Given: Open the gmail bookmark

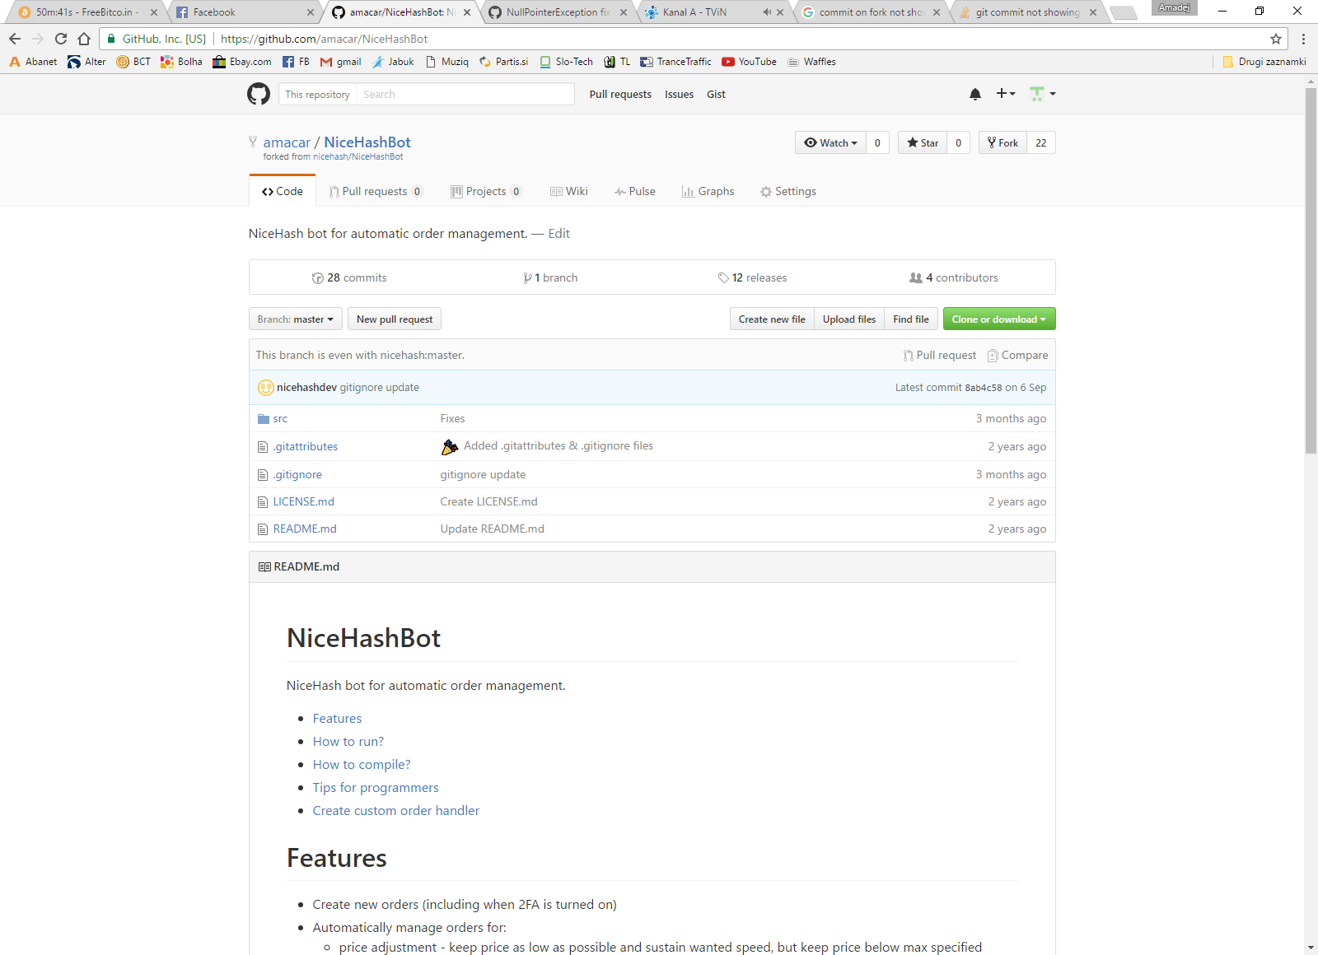Looking at the screenshot, I should click(340, 62).
